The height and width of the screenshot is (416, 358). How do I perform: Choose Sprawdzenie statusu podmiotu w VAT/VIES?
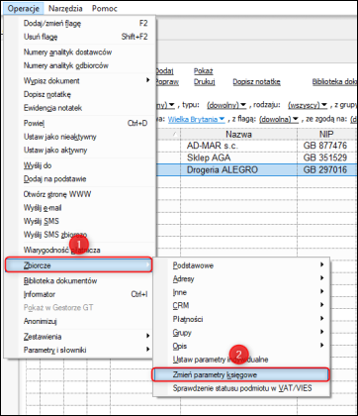pos(242,388)
